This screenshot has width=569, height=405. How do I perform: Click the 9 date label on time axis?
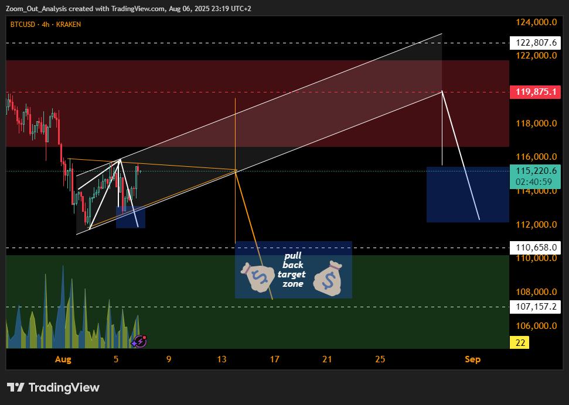click(169, 359)
